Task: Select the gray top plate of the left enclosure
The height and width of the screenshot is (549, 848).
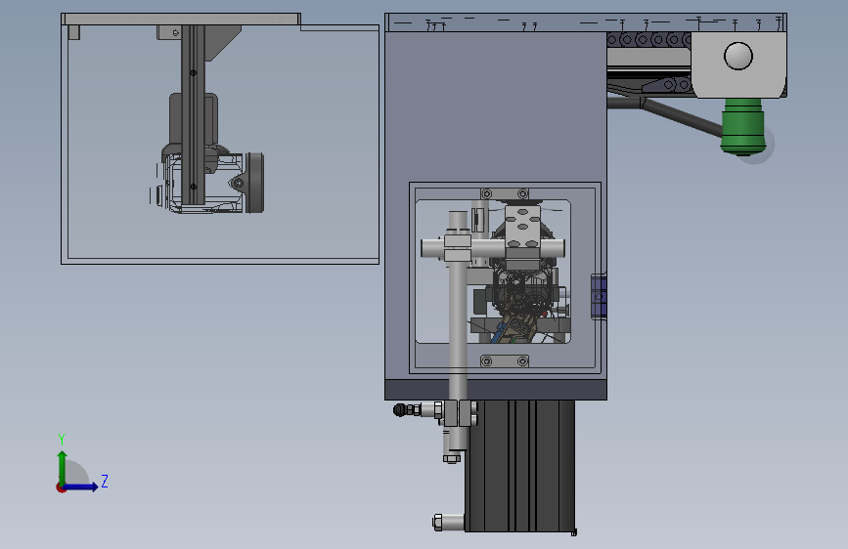Action: pyautogui.click(x=181, y=20)
